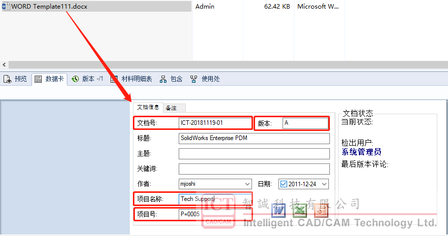Click the 系统管理员 checked-out user name
Image resolution: width=448 pixels, height=236 pixels.
(x=361, y=152)
